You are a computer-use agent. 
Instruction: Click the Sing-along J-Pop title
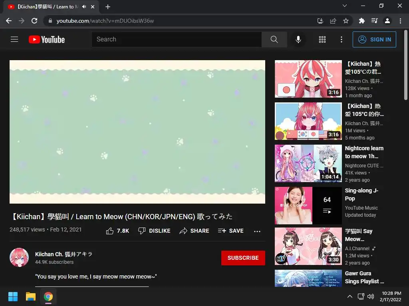pos(361,194)
